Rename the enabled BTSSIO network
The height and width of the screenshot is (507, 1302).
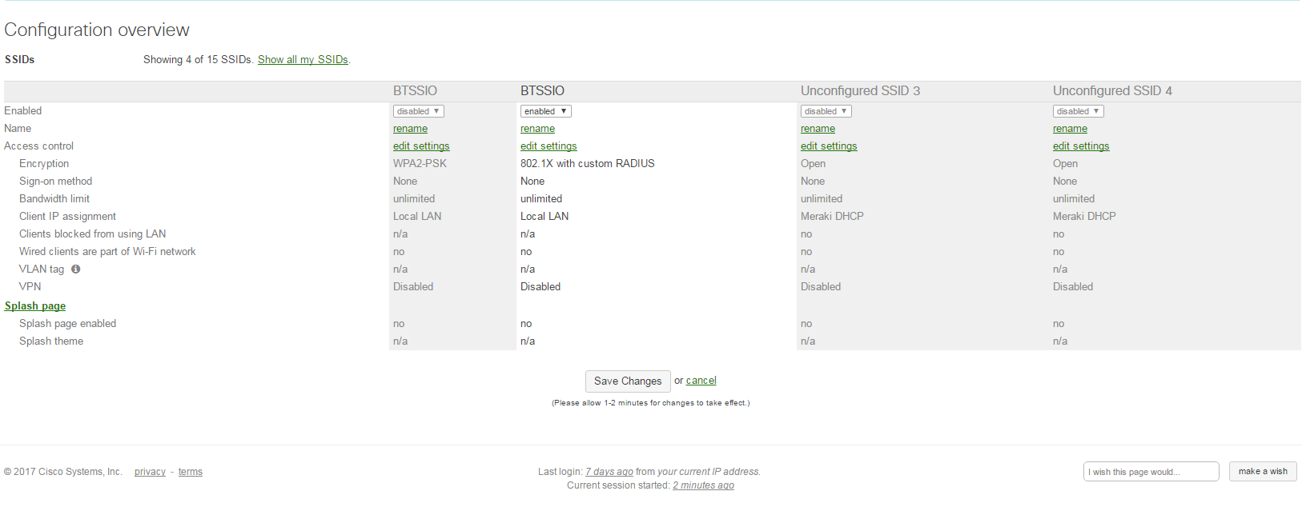click(x=537, y=129)
